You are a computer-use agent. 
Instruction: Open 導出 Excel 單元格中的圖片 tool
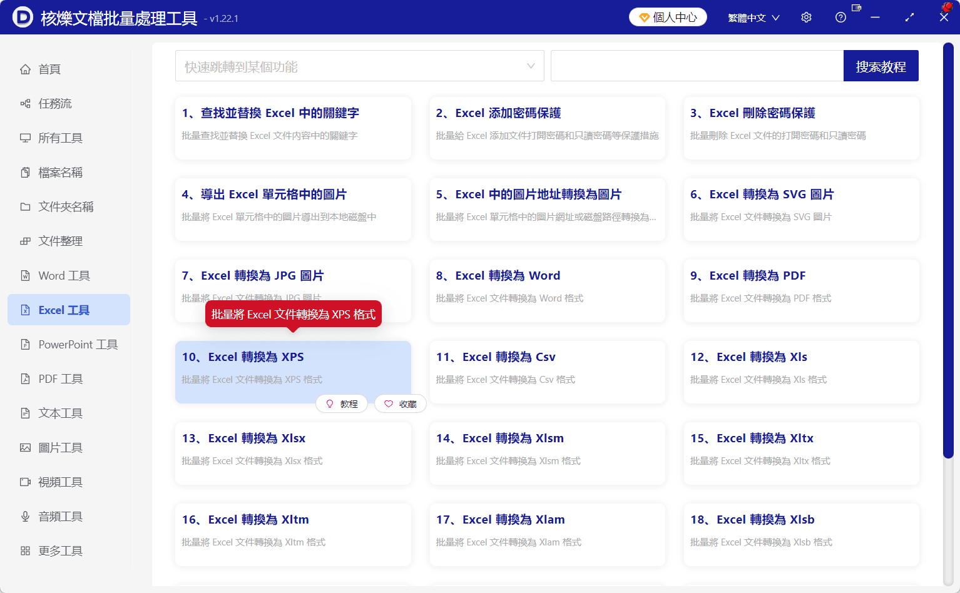293,210
